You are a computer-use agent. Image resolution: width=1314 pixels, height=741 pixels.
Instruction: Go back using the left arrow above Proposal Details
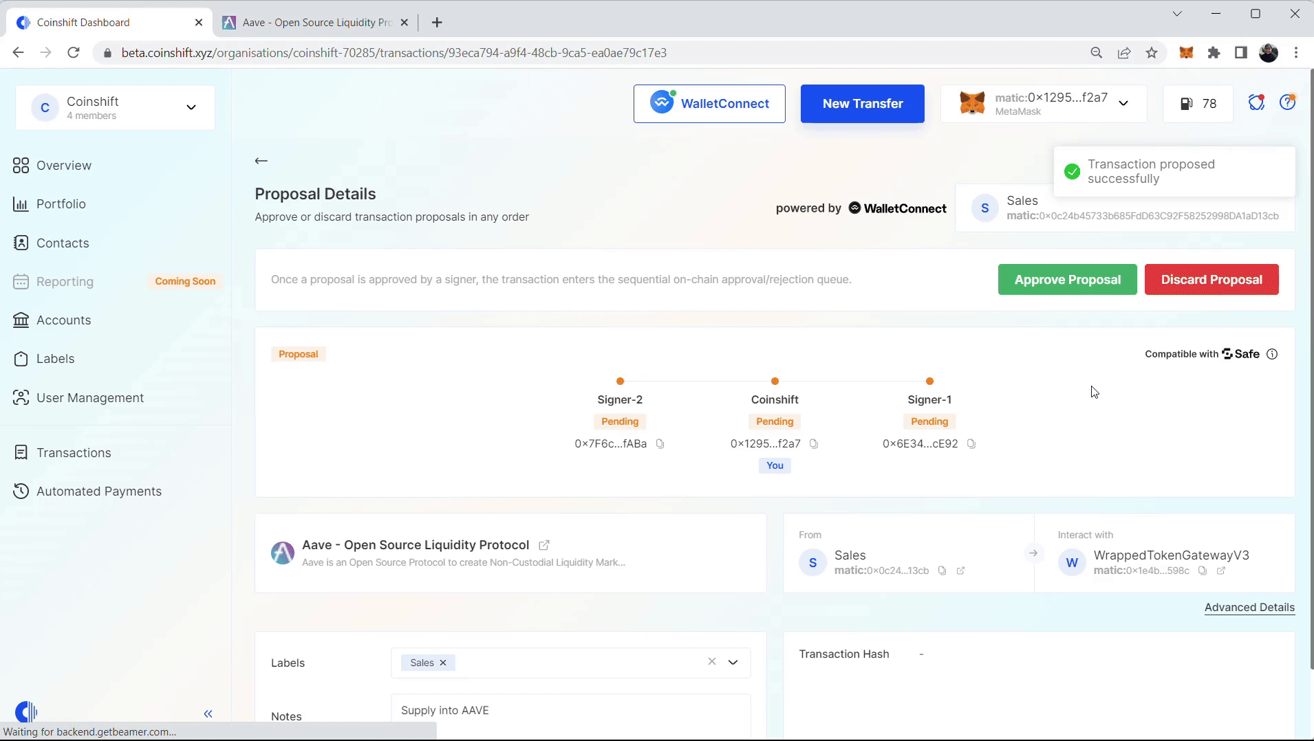tap(261, 161)
